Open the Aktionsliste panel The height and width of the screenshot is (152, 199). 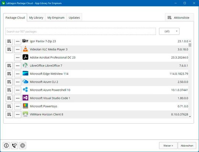pyautogui.click(x=179, y=17)
